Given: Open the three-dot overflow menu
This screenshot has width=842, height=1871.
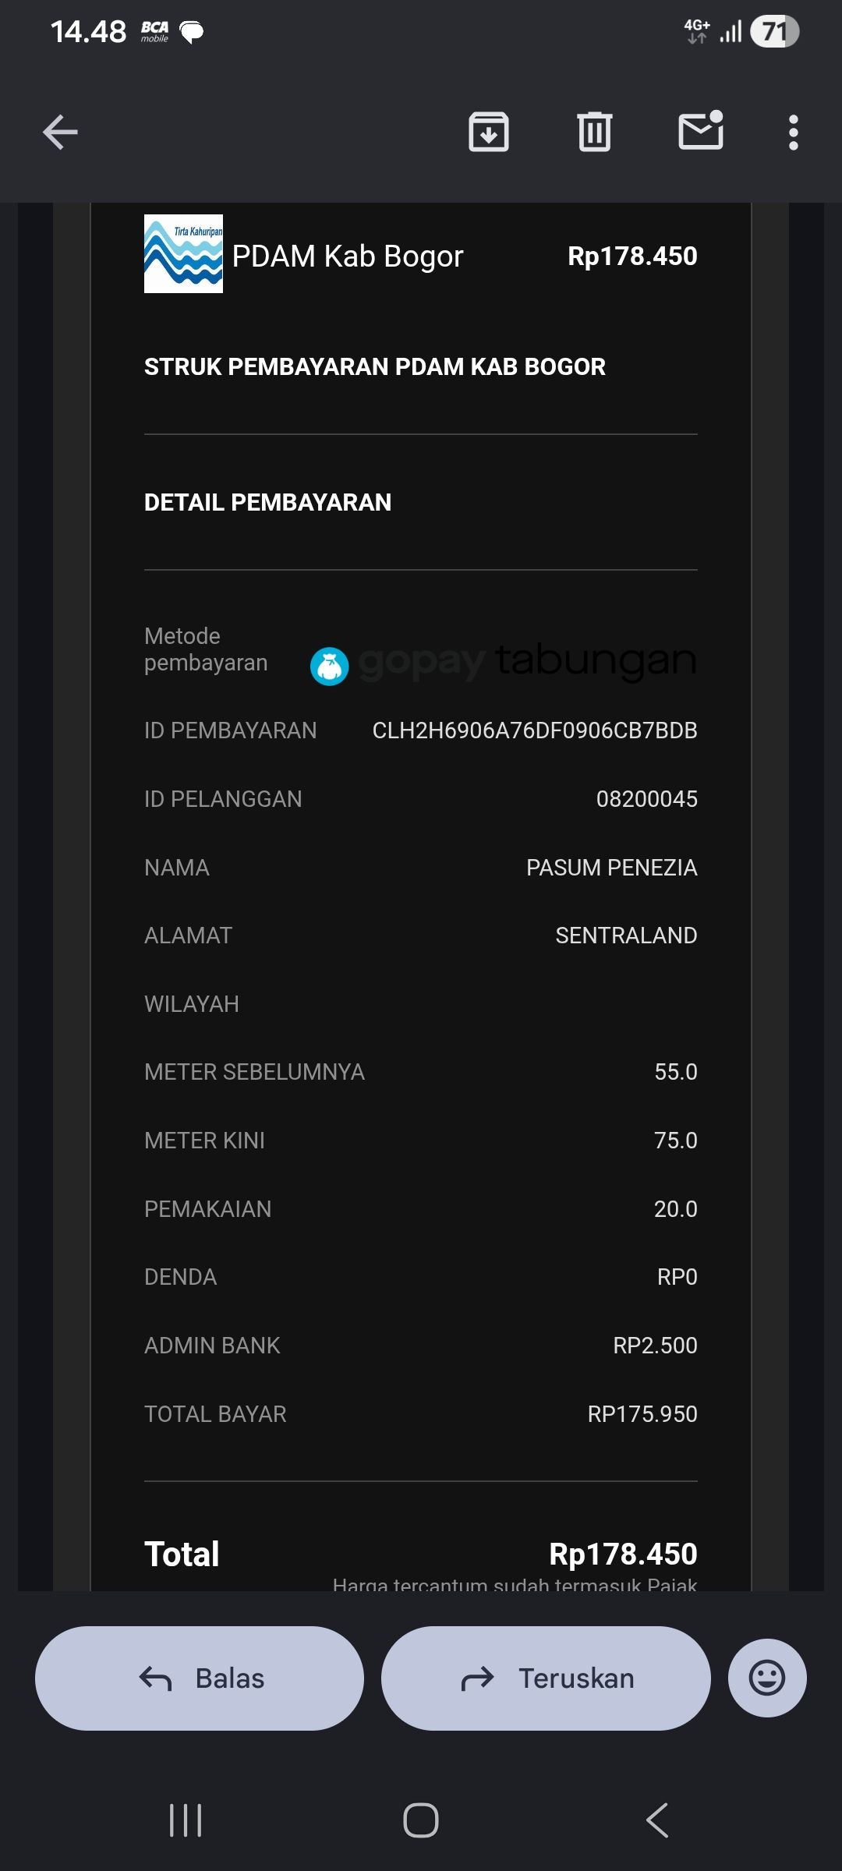Looking at the screenshot, I should (x=794, y=133).
